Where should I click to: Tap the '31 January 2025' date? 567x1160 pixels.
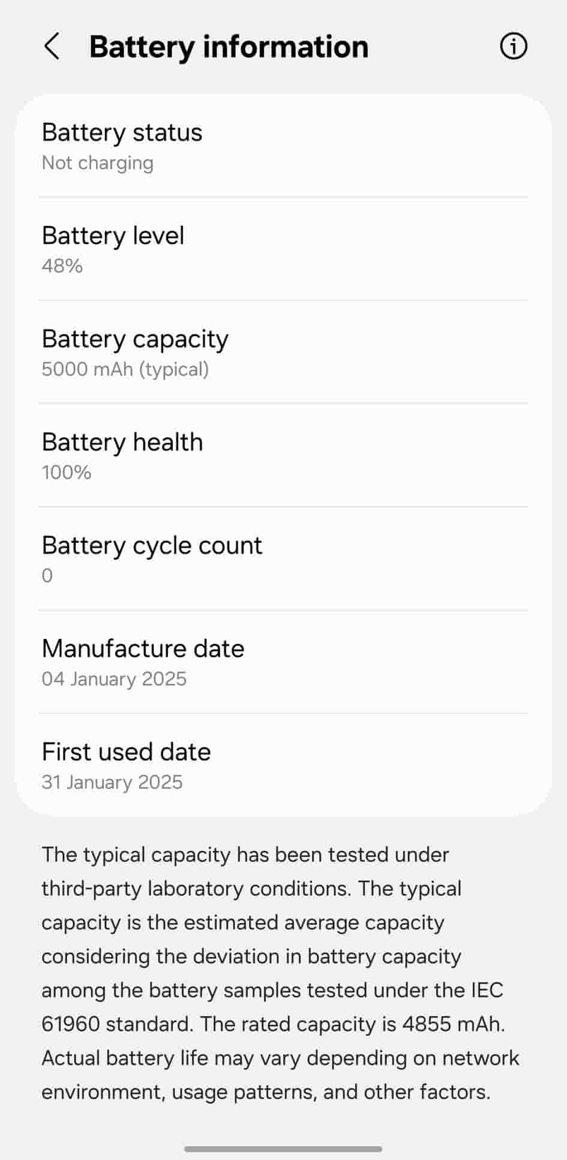(112, 782)
